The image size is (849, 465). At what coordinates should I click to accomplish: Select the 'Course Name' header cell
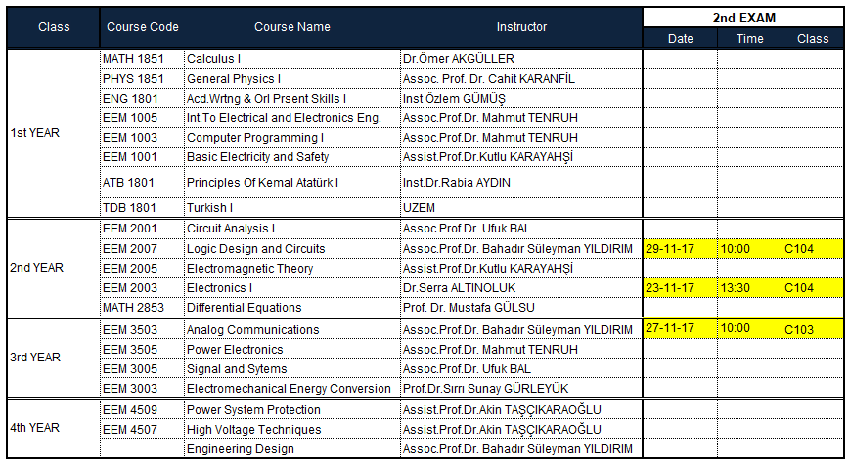tap(291, 27)
